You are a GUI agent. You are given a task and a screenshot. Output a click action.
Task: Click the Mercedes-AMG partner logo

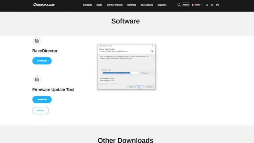183,5
